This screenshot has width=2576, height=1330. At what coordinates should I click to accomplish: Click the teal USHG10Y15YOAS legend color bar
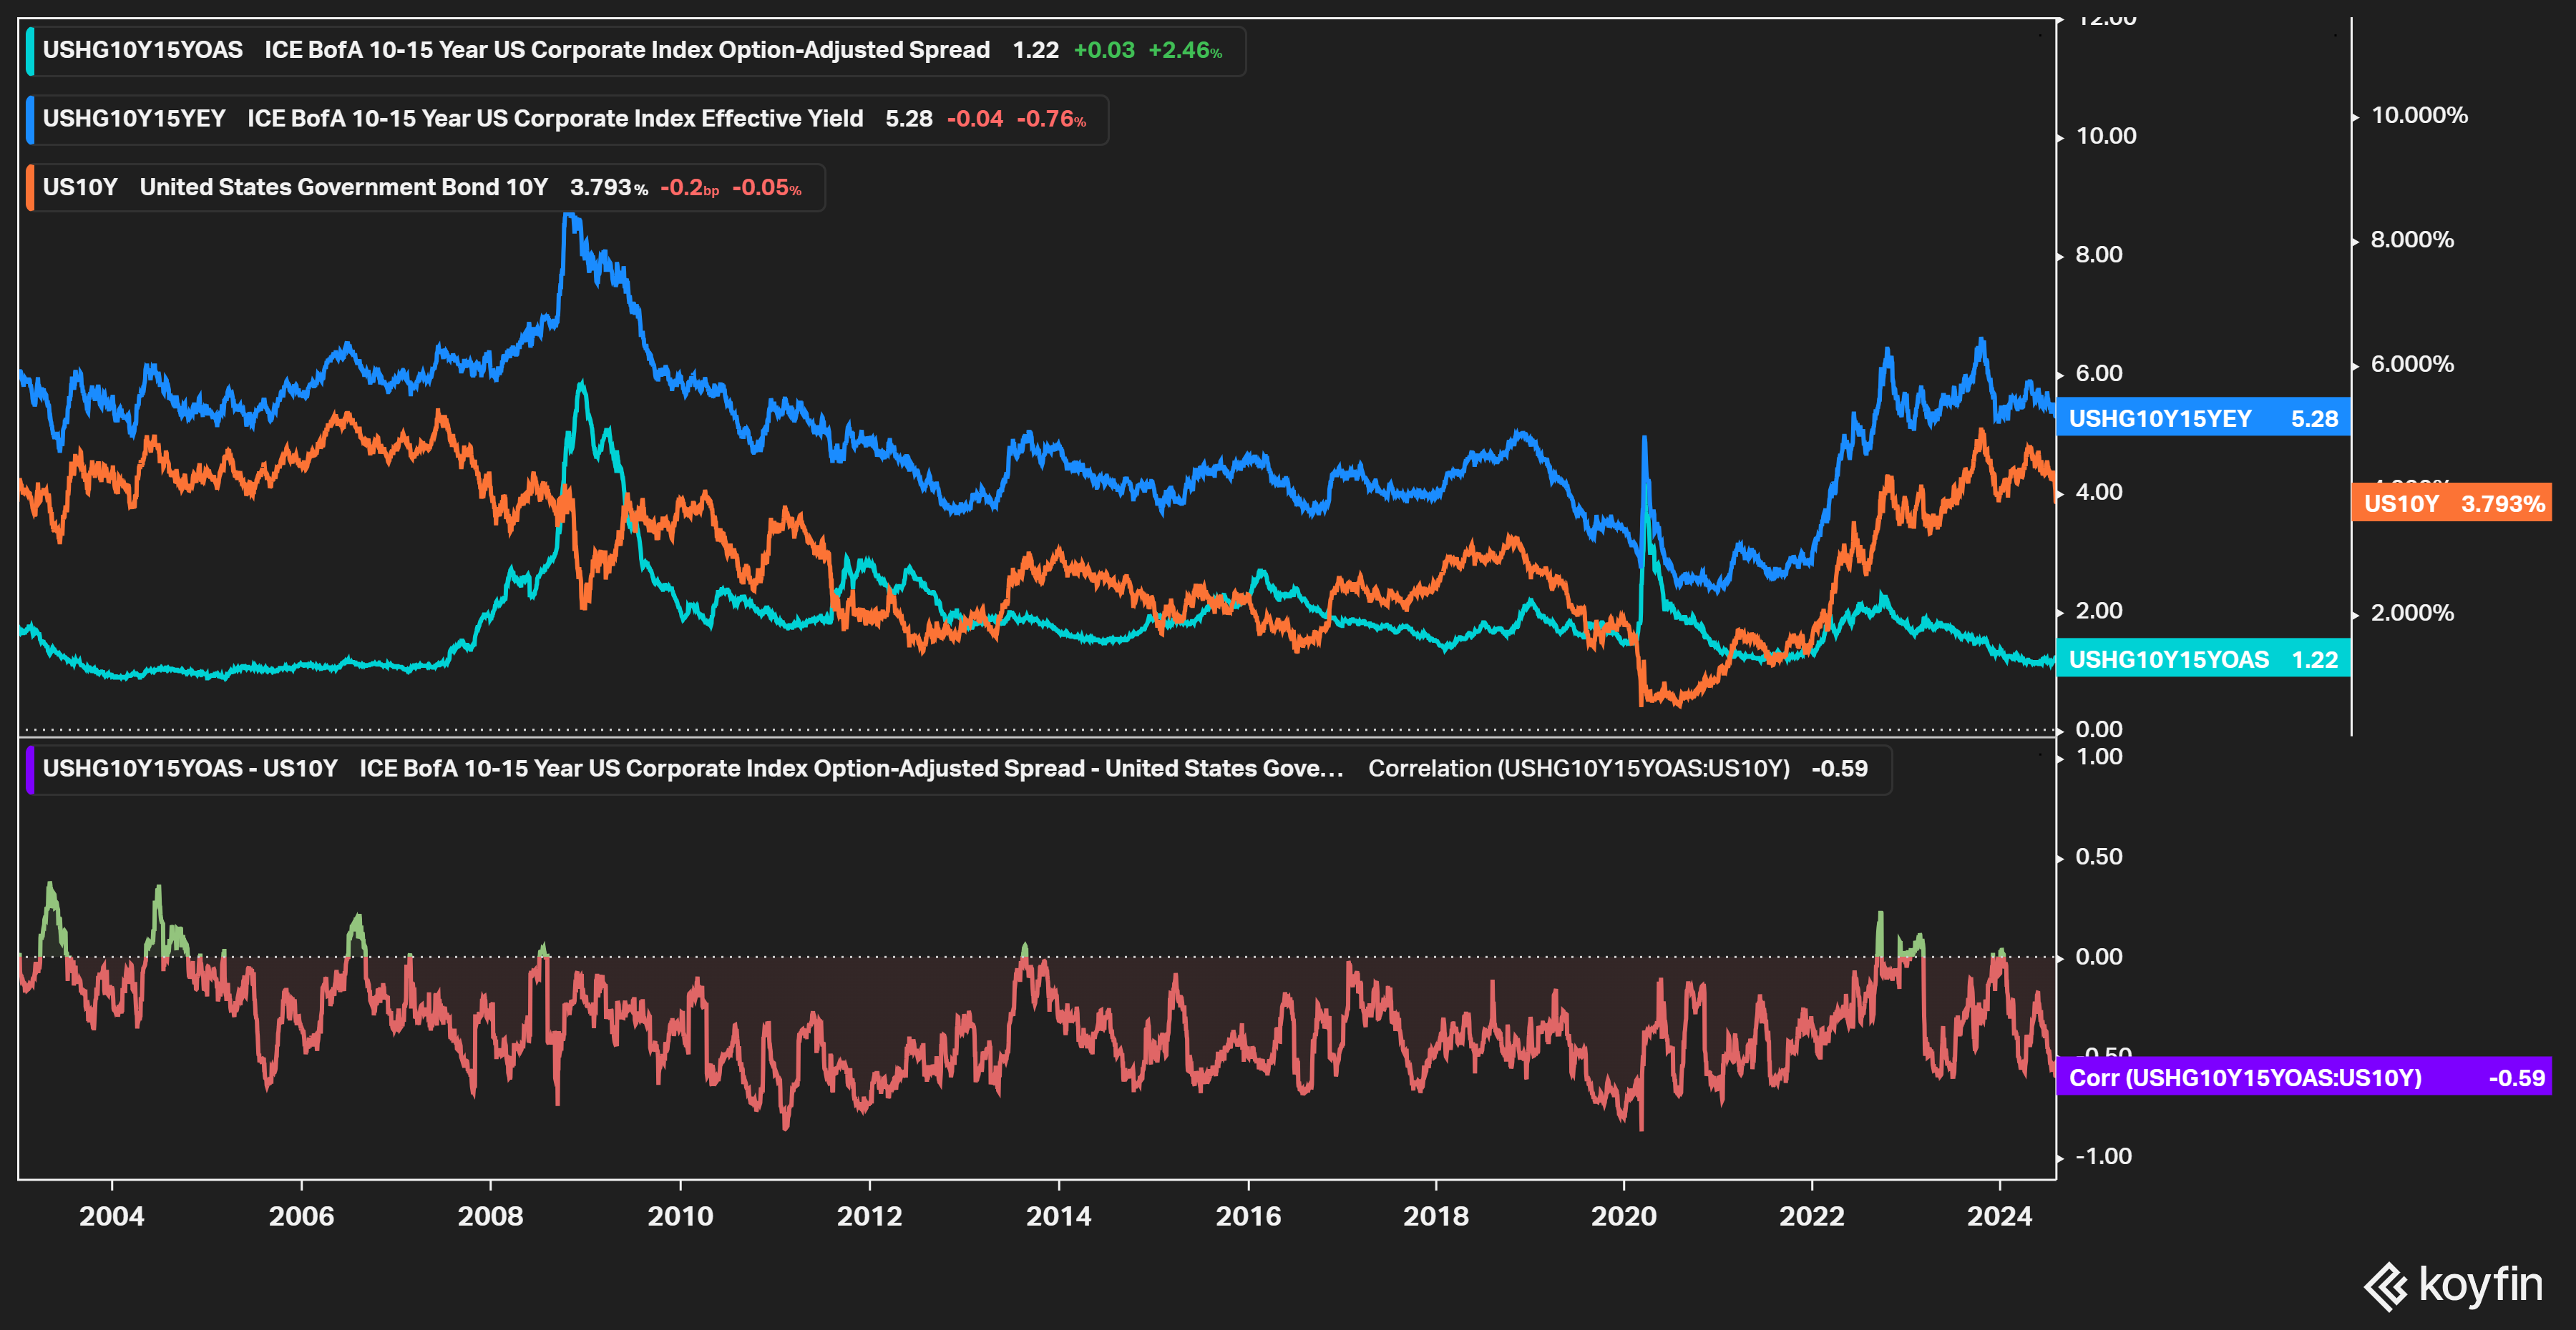point(31,51)
